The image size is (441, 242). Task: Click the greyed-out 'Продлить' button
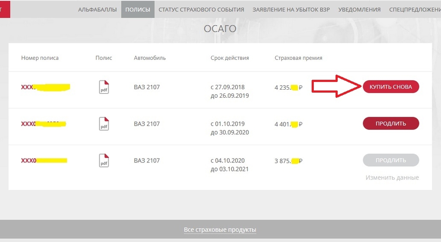391,160
